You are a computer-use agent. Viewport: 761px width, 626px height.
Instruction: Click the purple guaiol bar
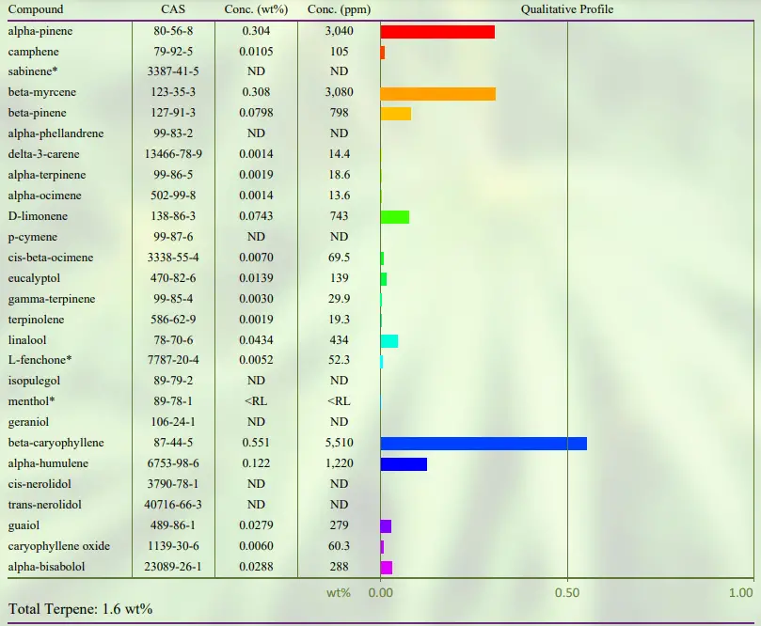(x=386, y=526)
